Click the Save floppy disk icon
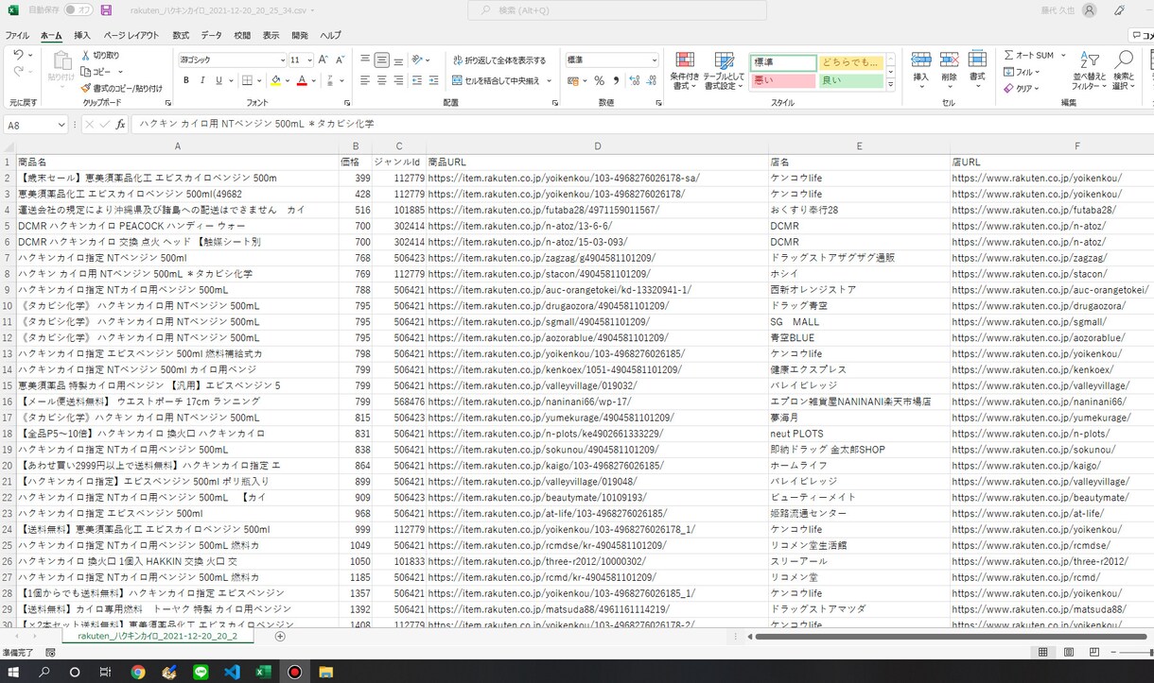 click(106, 10)
